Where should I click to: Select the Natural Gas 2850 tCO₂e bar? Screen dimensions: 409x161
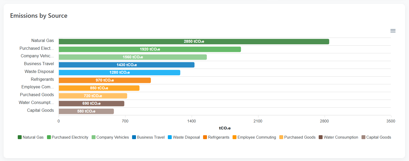193,41
